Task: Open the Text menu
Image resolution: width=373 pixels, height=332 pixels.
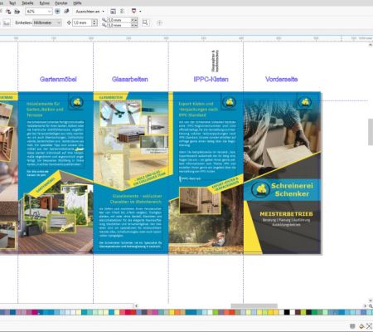Action: [12, 3]
